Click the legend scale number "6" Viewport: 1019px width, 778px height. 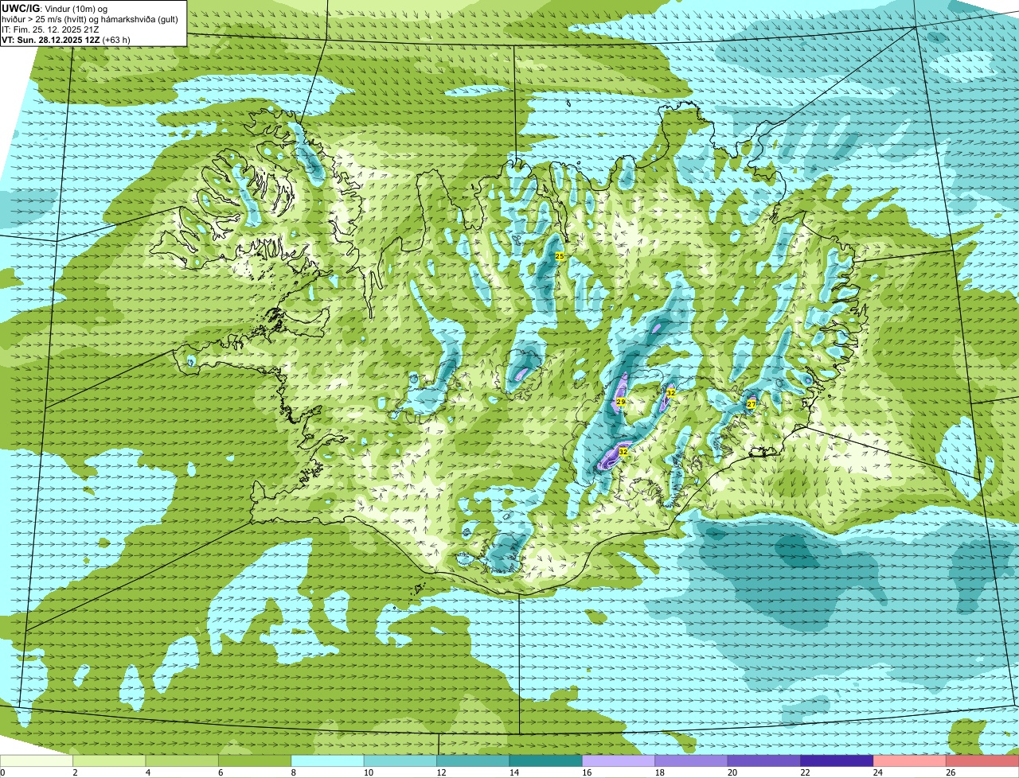(221, 772)
